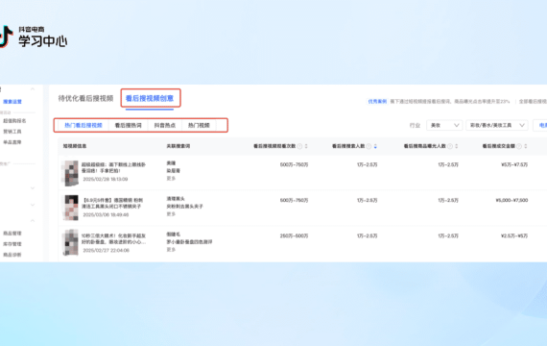Open the 待优化看后搜视频 tab
The image size is (547, 346).
click(85, 99)
